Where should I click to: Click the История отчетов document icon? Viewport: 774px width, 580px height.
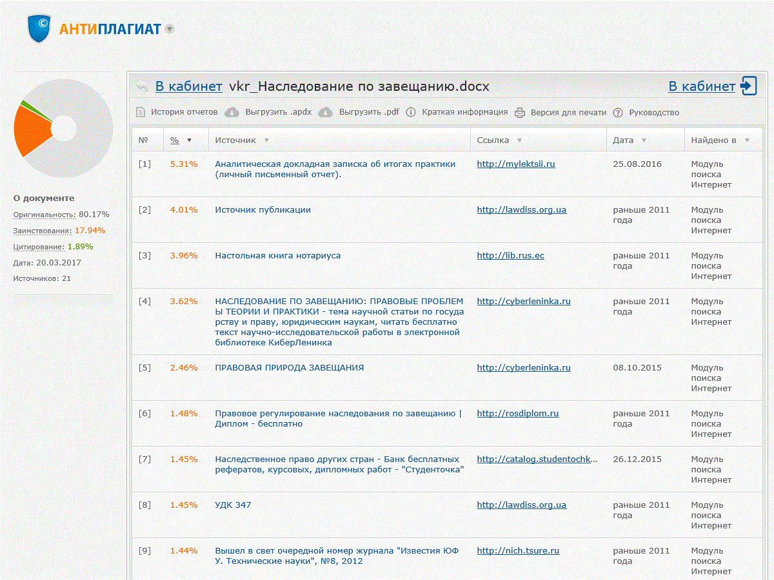tap(141, 112)
